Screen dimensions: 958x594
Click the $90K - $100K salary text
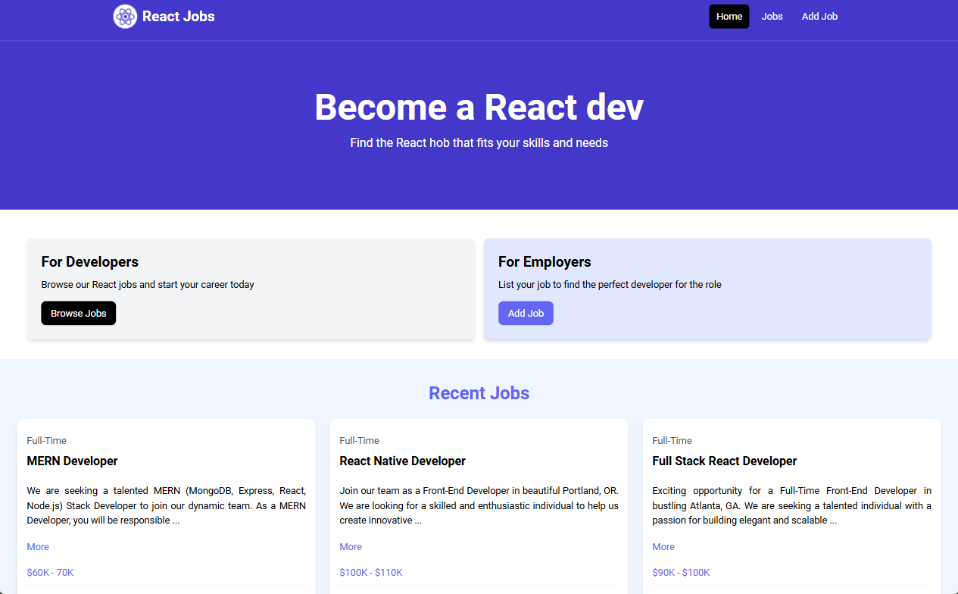(681, 573)
